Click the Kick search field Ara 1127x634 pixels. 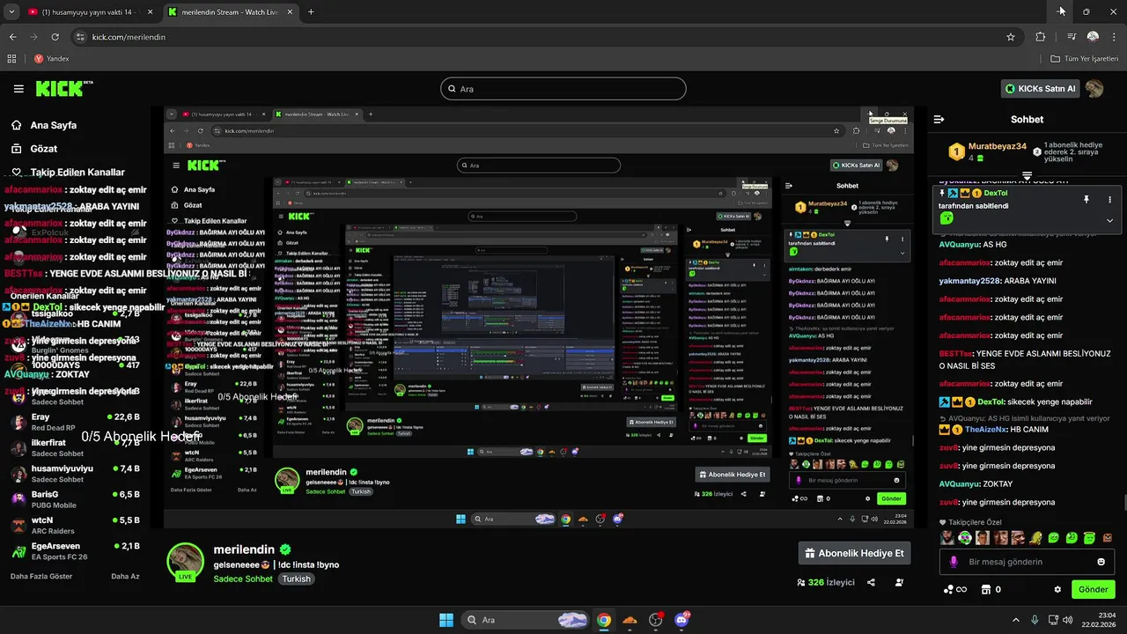(x=563, y=89)
